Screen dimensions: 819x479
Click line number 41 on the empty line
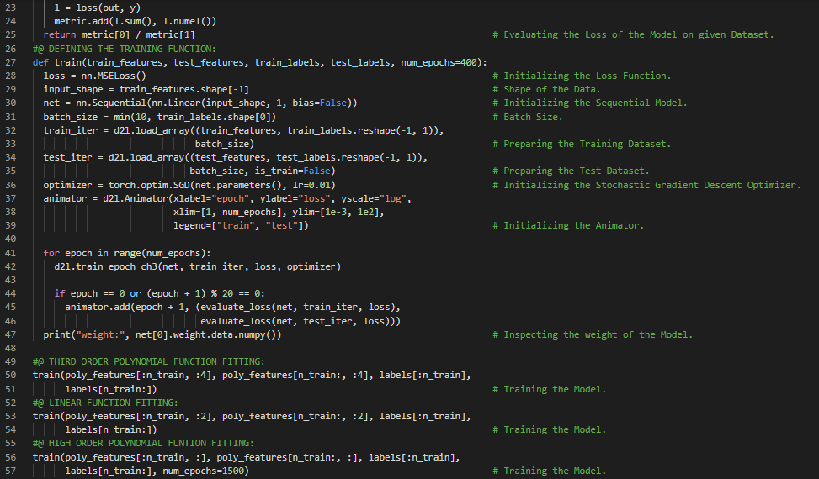point(11,239)
